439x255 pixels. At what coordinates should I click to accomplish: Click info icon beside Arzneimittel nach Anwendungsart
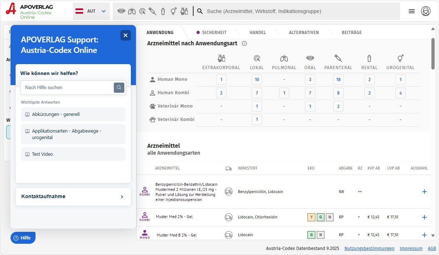click(244, 43)
